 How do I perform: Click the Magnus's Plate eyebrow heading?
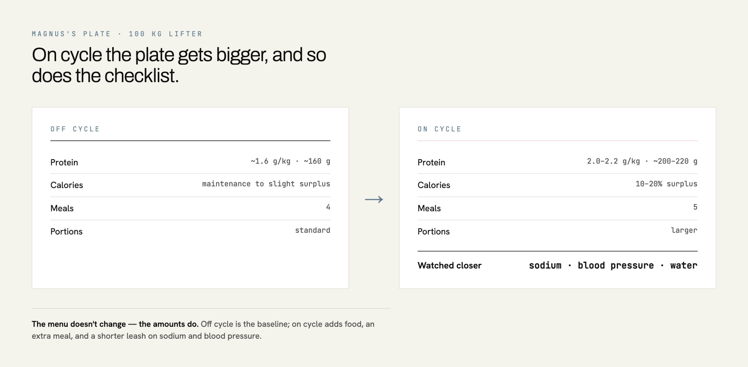click(x=117, y=34)
